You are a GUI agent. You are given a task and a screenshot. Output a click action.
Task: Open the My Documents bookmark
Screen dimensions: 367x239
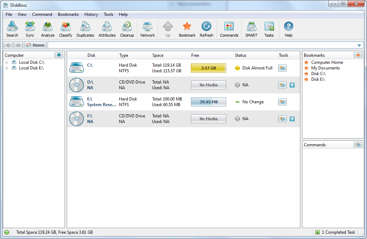coord(325,68)
